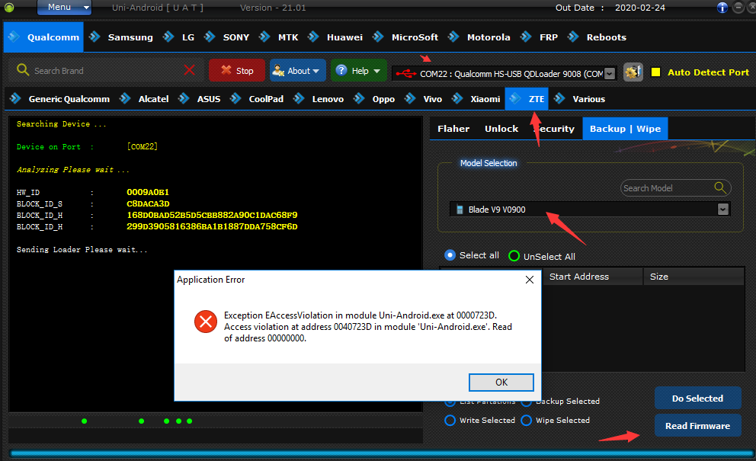This screenshot has height=461, width=756.
Task: Click the blue progress bar at bottom
Action: [x=381, y=454]
